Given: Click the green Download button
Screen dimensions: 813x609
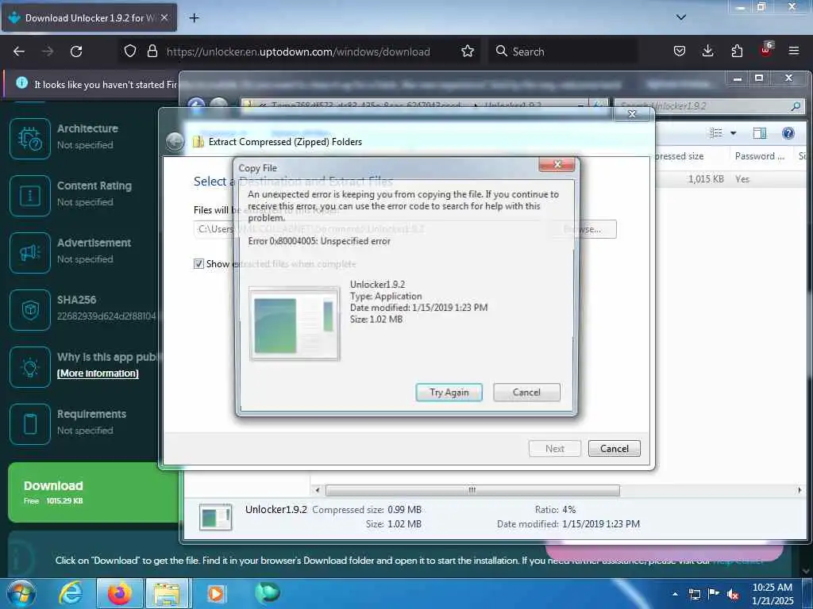Looking at the screenshot, I should [x=94, y=492].
